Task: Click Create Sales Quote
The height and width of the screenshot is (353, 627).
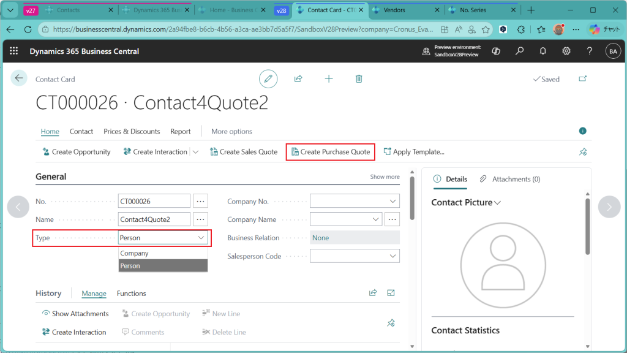Action: [x=244, y=152]
